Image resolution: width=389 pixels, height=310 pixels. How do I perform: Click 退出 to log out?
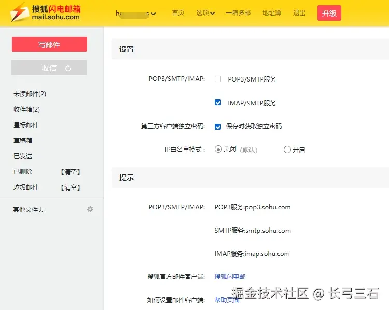pos(299,13)
